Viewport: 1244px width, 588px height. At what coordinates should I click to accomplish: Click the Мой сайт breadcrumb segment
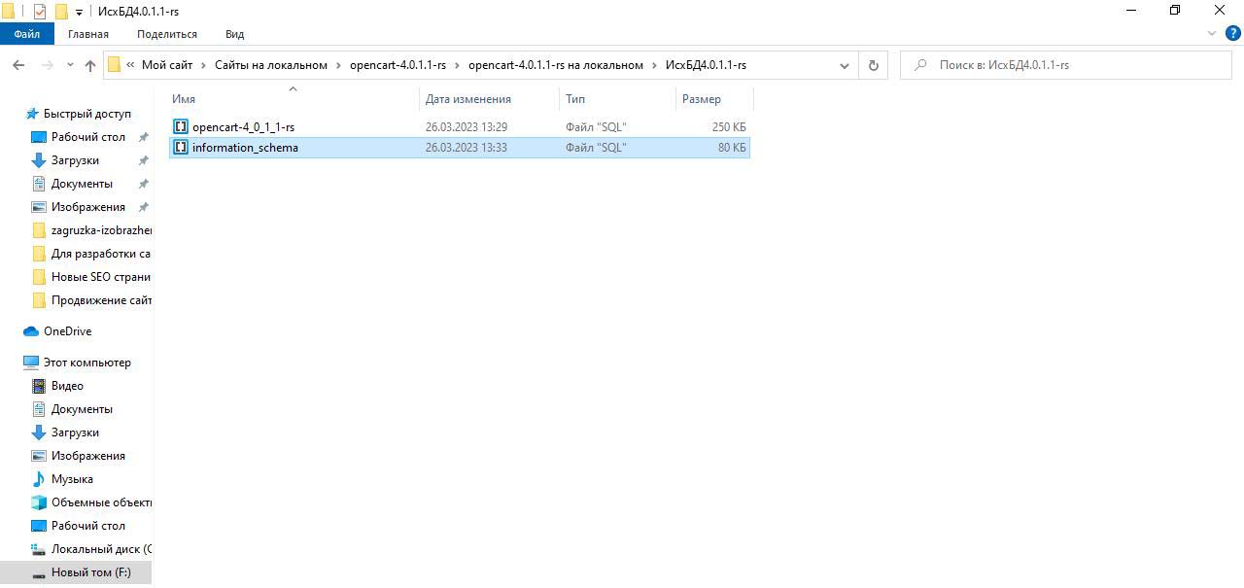coord(166,65)
